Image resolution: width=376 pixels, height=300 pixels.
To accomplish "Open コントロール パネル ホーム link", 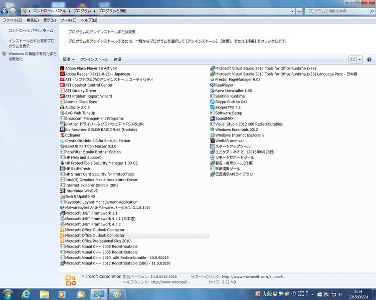I will [x=31, y=30].
